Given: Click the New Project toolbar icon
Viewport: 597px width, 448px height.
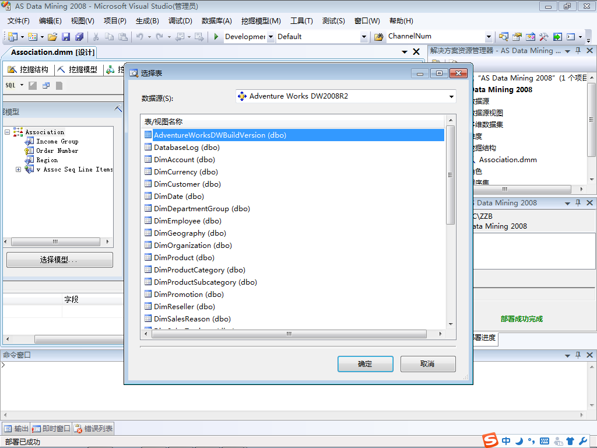Looking at the screenshot, I should pyautogui.click(x=13, y=37).
